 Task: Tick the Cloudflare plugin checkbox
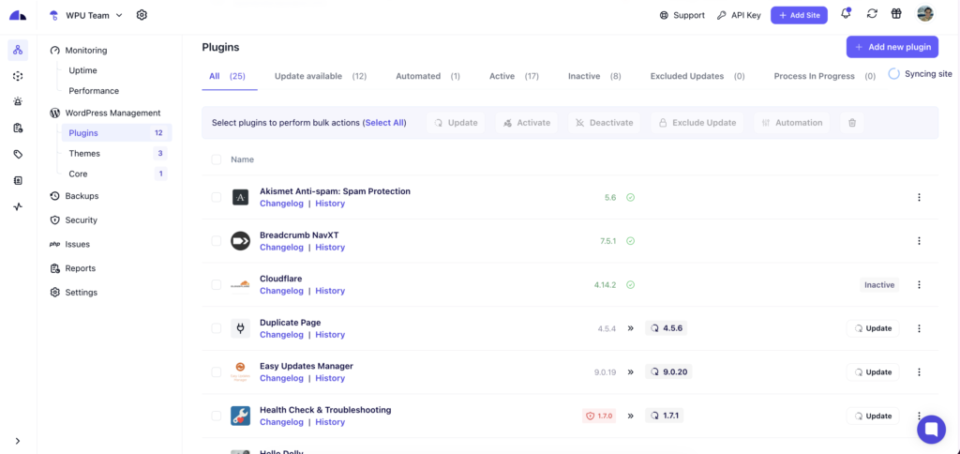click(217, 284)
